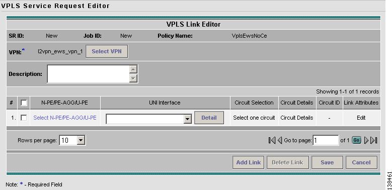Click the green Go button
This screenshot has width=392, height=190.
pos(356,140)
